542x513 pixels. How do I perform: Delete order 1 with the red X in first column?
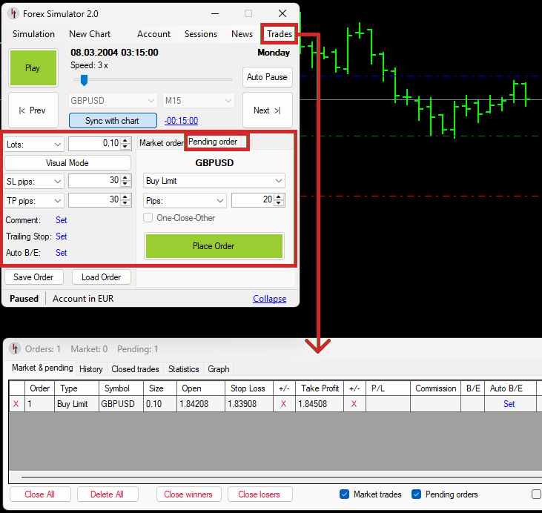tap(16, 404)
